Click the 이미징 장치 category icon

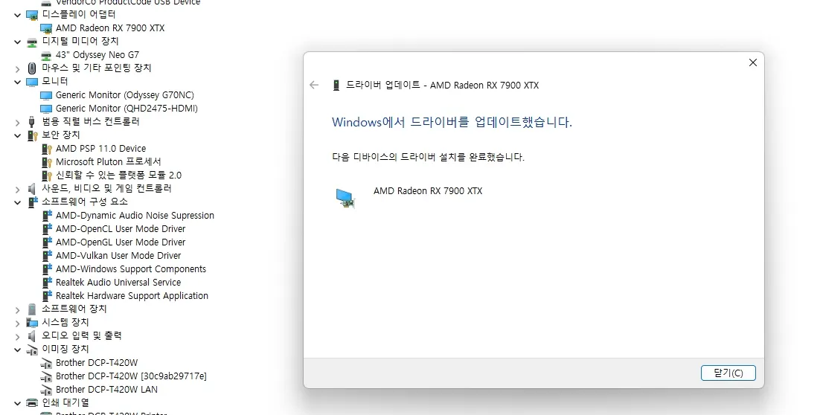point(32,350)
